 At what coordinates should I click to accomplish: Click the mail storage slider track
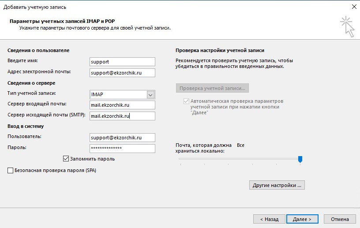(x=238, y=159)
